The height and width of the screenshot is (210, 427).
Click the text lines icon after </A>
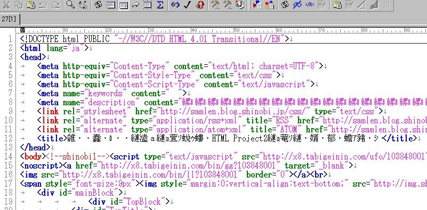pyautogui.click(x=322, y=5)
